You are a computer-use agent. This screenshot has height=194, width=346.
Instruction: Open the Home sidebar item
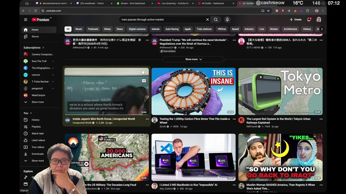tap(39, 30)
